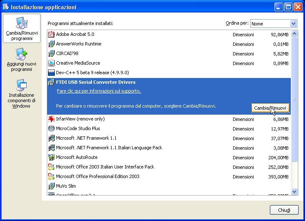The width and height of the screenshot is (305, 221).
Task: Click the 393,00MB size value
Action: tap(278, 177)
